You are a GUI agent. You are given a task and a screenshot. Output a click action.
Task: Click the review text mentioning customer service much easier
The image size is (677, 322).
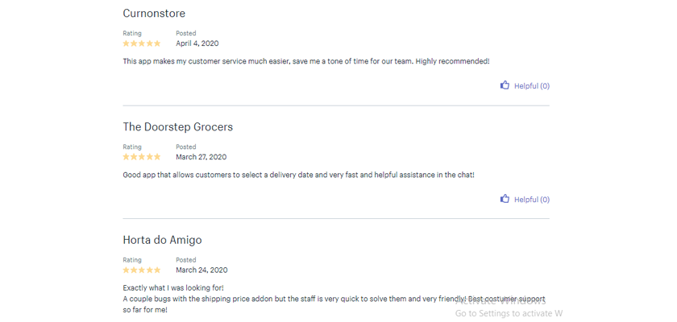pyautogui.click(x=306, y=61)
